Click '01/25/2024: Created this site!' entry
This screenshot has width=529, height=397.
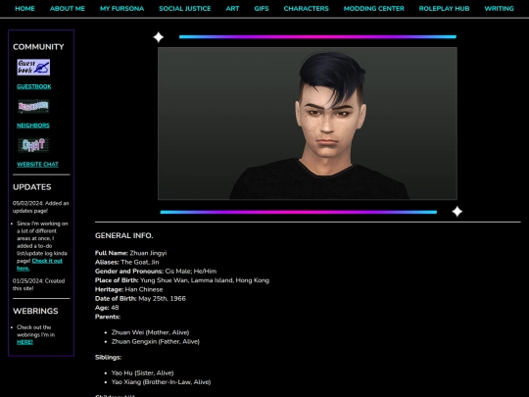click(38, 284)
